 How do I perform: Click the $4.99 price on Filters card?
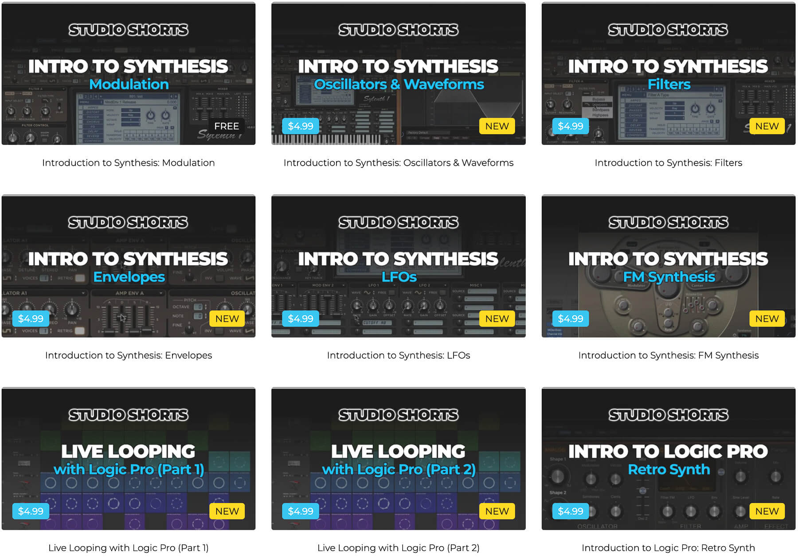(x=571, y=126)
